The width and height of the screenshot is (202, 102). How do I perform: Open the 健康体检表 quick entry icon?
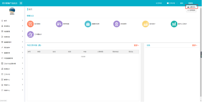tap(88, 24)
